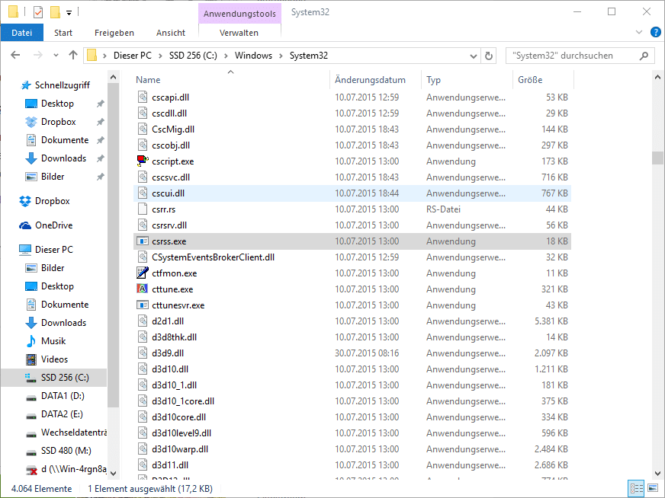665x498 pixels.
Task: Click the disconnected network drive d icon
Action: 31,469
